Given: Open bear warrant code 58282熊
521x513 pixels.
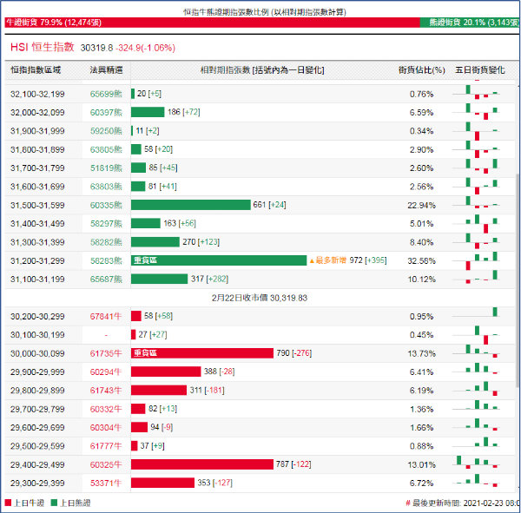Looking at the screenshot, I should pyautogui.click(x=106, y=242).
